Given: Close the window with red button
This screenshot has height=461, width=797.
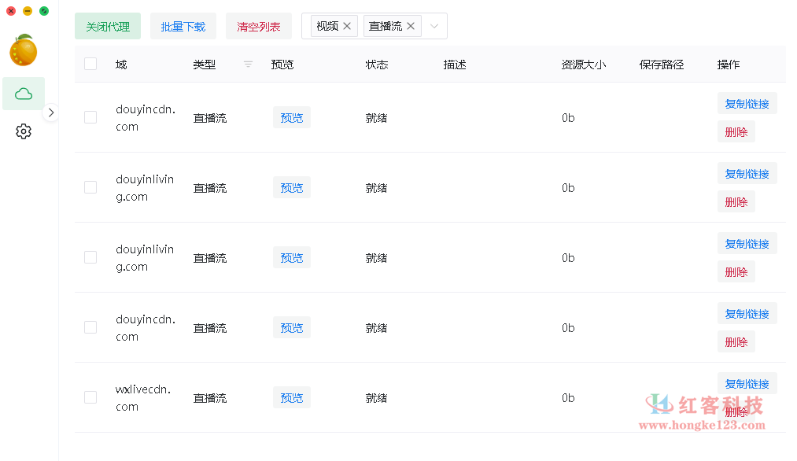Looking at the screenshot, I should coord(11,11).
